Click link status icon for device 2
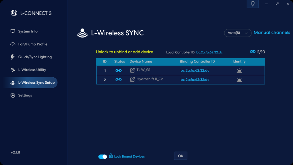293x165 pixels. (119, 80)
